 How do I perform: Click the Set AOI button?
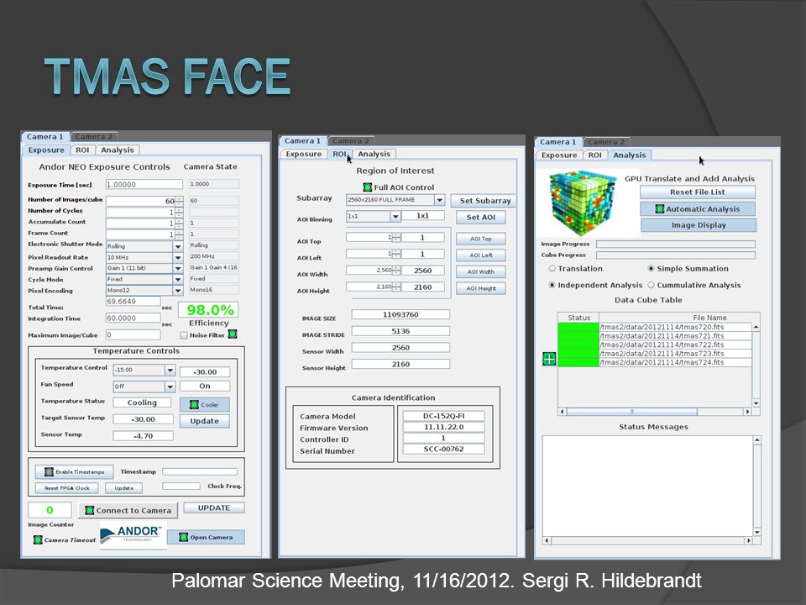point(480,217)
